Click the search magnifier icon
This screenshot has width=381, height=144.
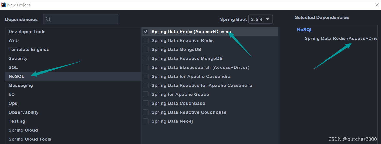[48, 19]
